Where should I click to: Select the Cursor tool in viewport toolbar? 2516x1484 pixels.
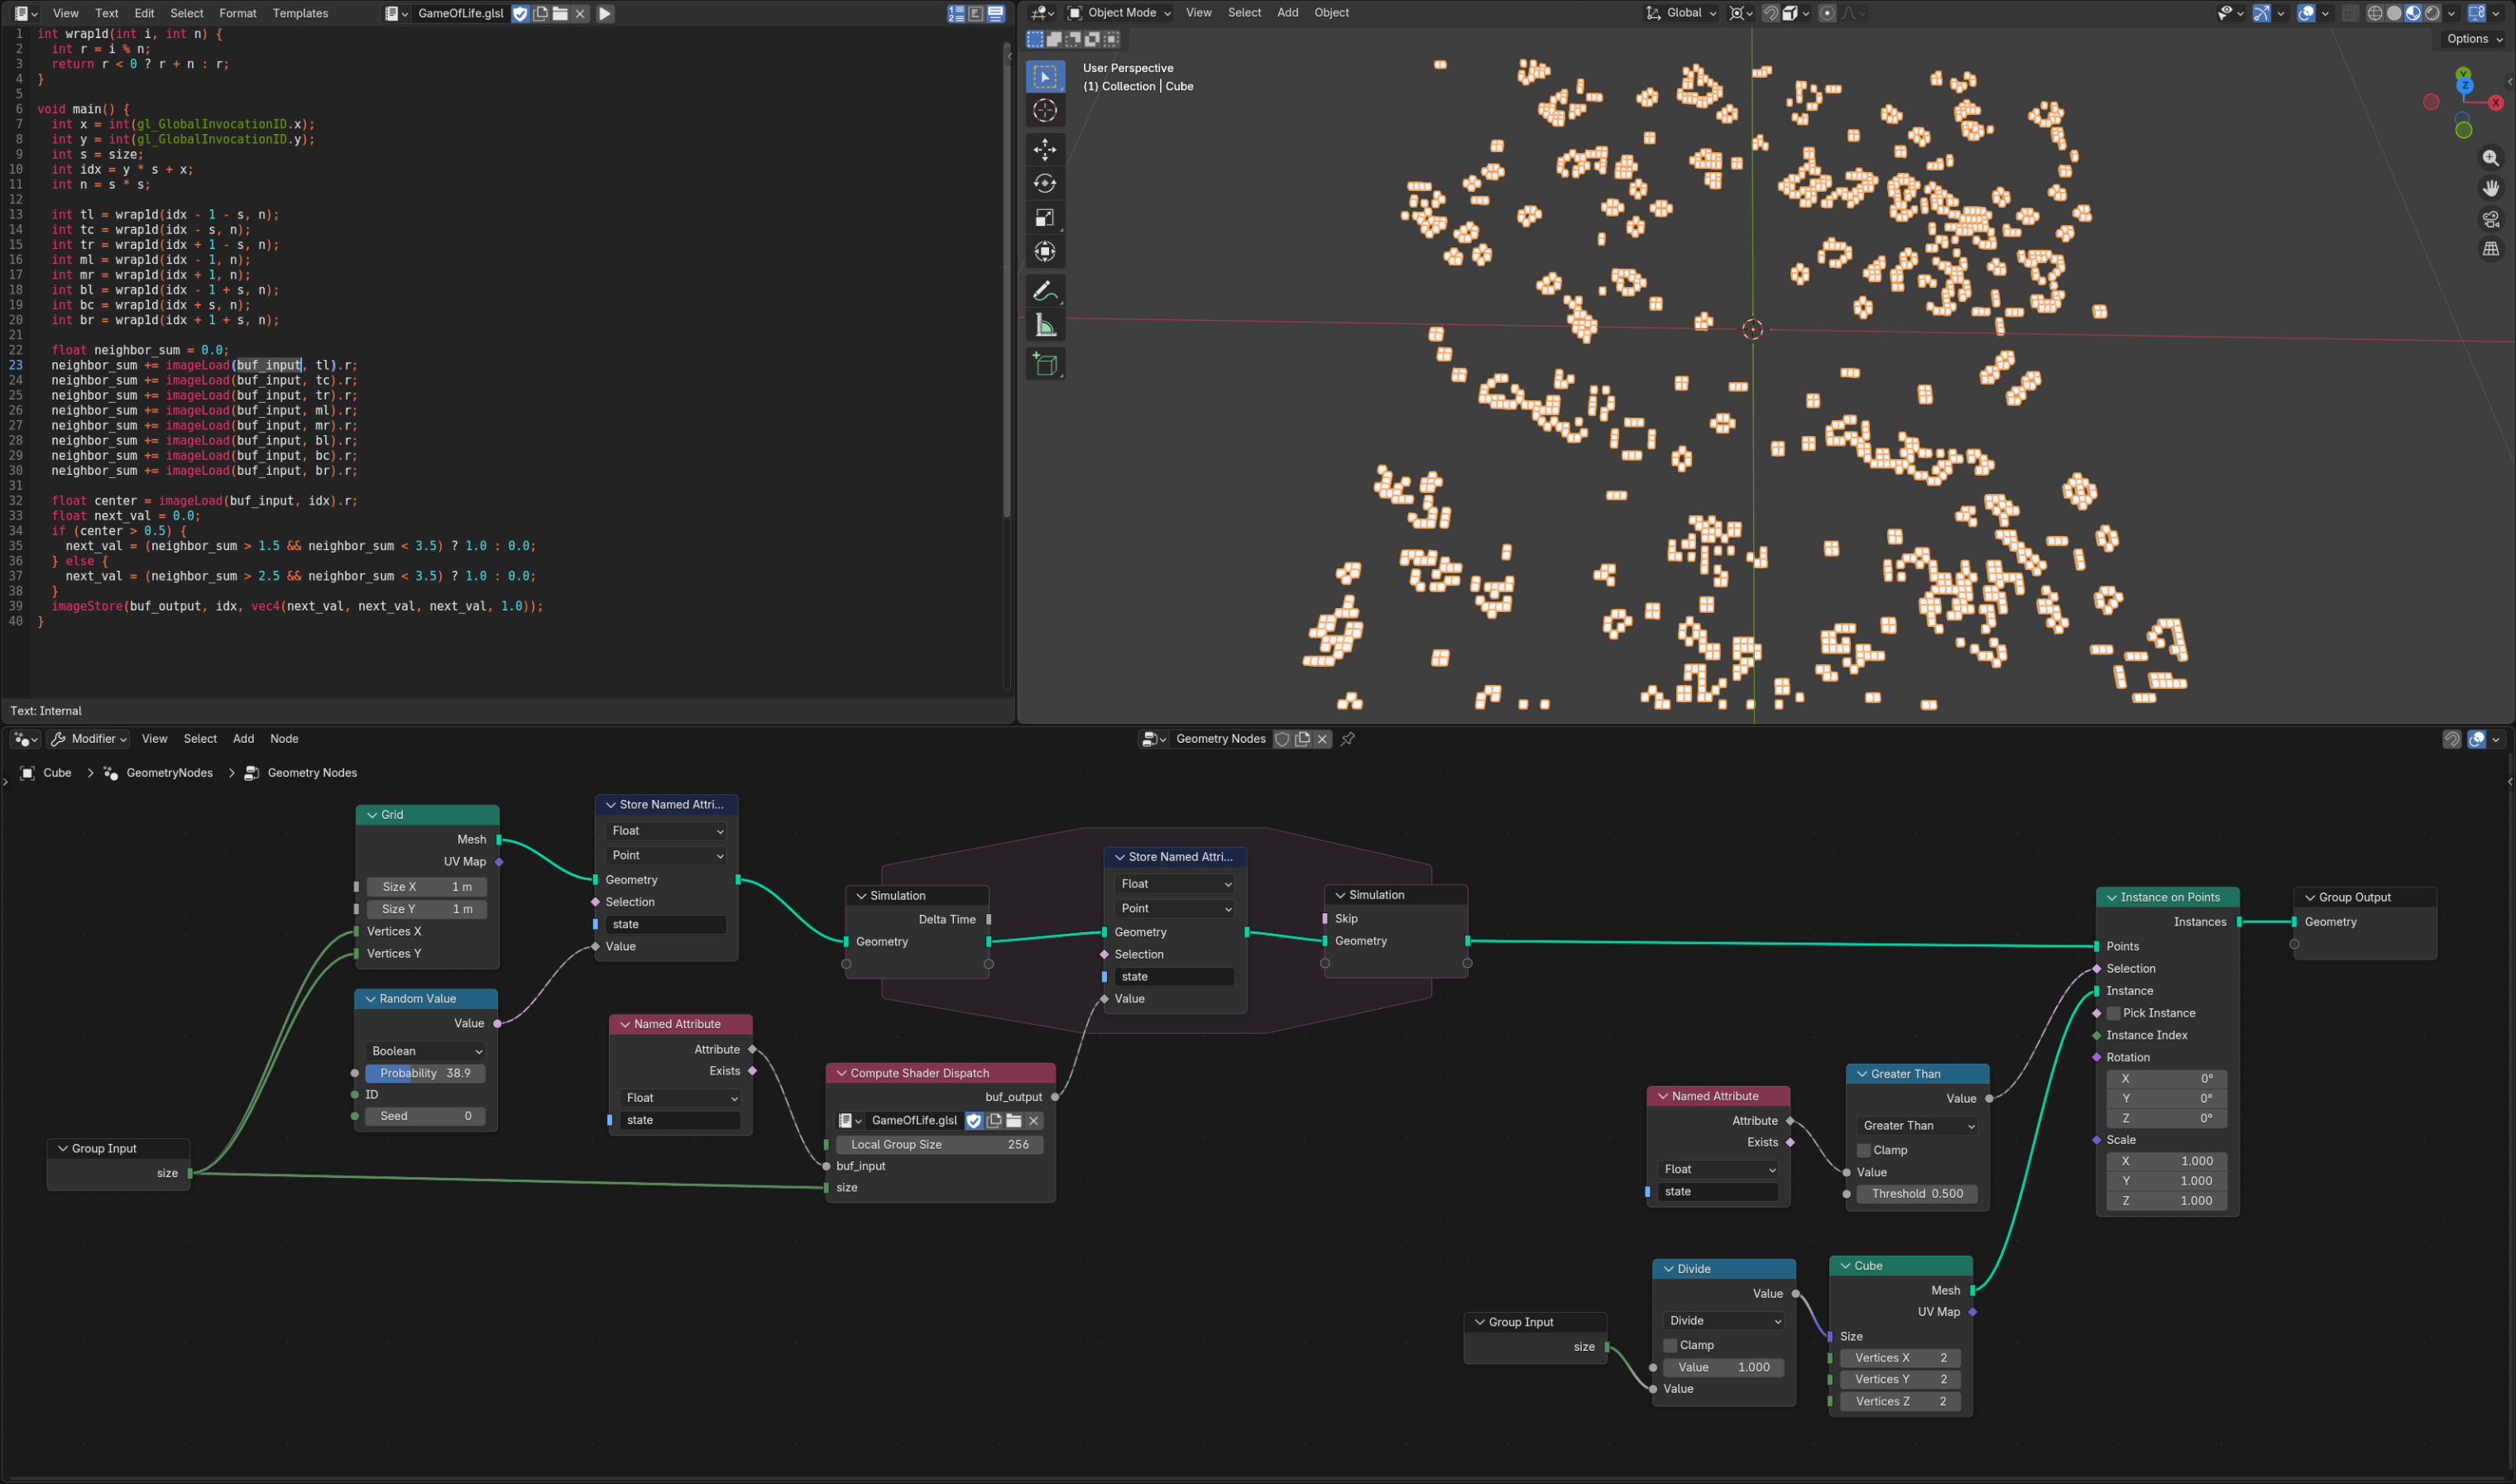click(1045, 111)
